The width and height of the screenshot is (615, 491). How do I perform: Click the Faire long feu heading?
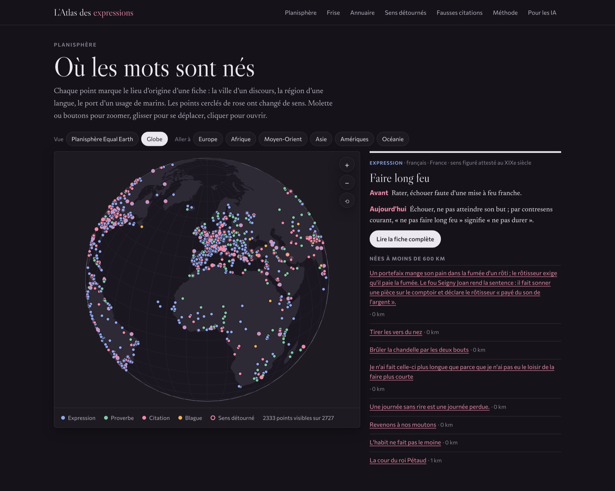point(399,178)
